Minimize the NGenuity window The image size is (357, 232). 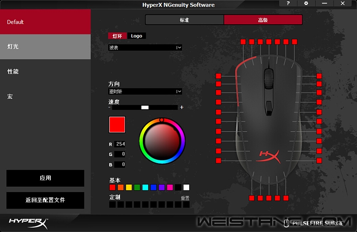[x=324, y=4]
